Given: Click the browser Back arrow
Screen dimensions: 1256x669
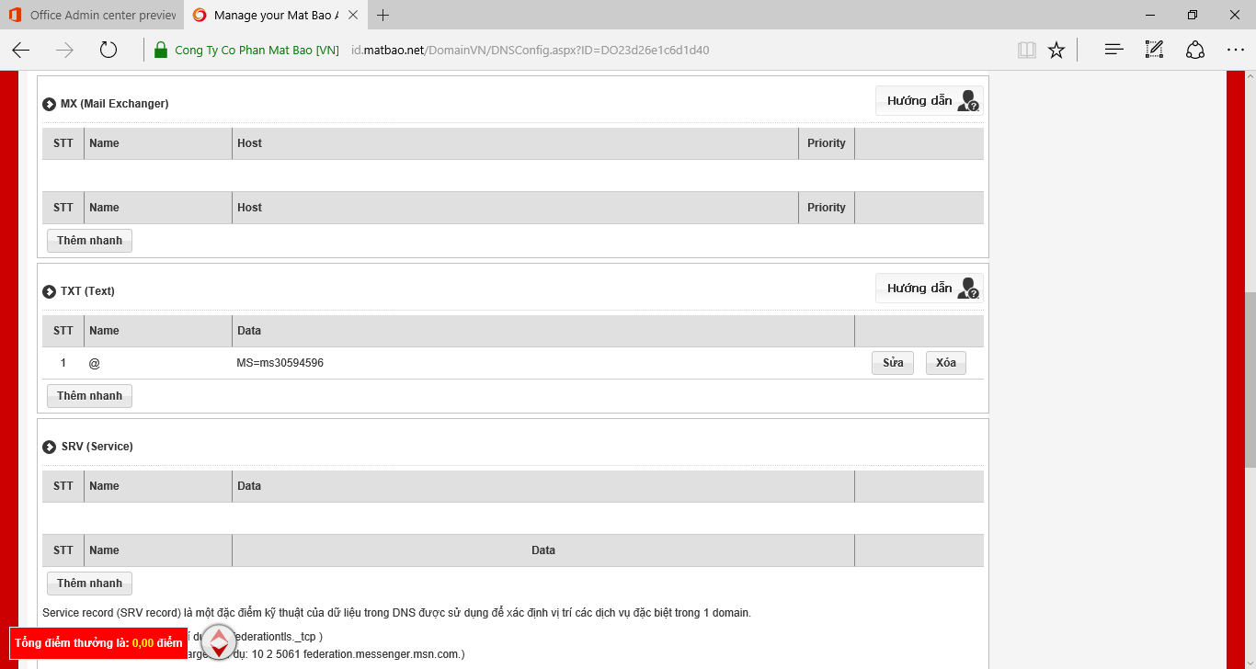Looking at the screenshot, I should coord(21,51).
